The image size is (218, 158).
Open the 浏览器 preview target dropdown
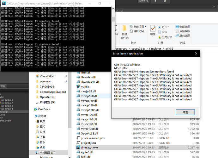[144, 1]
